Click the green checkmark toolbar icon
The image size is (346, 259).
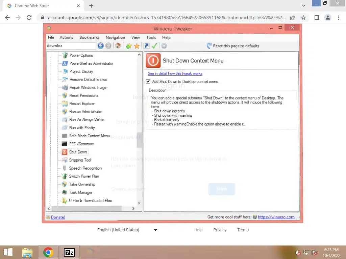154,46
